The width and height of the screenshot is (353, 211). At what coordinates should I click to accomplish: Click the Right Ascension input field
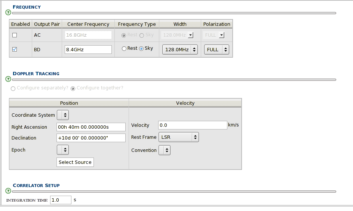[91, 127]
